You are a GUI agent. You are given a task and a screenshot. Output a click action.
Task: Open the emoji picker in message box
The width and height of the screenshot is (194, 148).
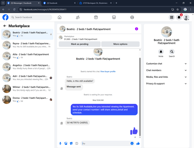click(x=132, y=143)
